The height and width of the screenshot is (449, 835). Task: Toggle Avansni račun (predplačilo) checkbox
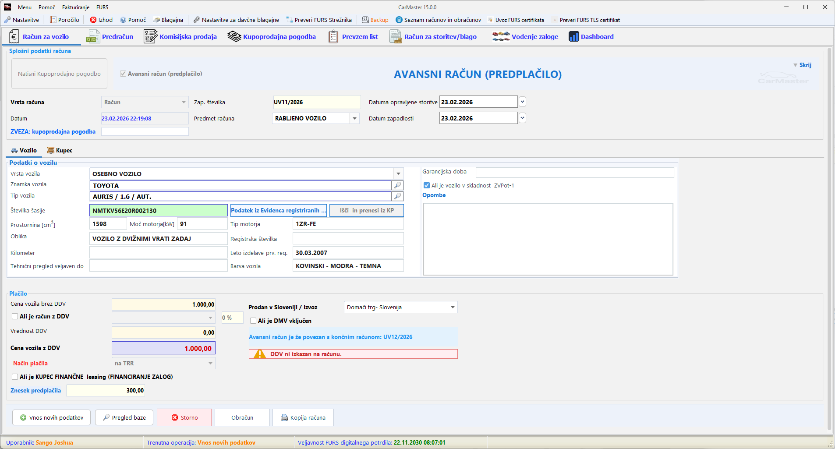[x=123, y=74]
